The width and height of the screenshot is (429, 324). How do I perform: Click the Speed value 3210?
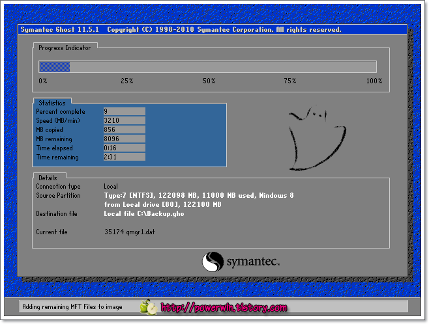125,120
